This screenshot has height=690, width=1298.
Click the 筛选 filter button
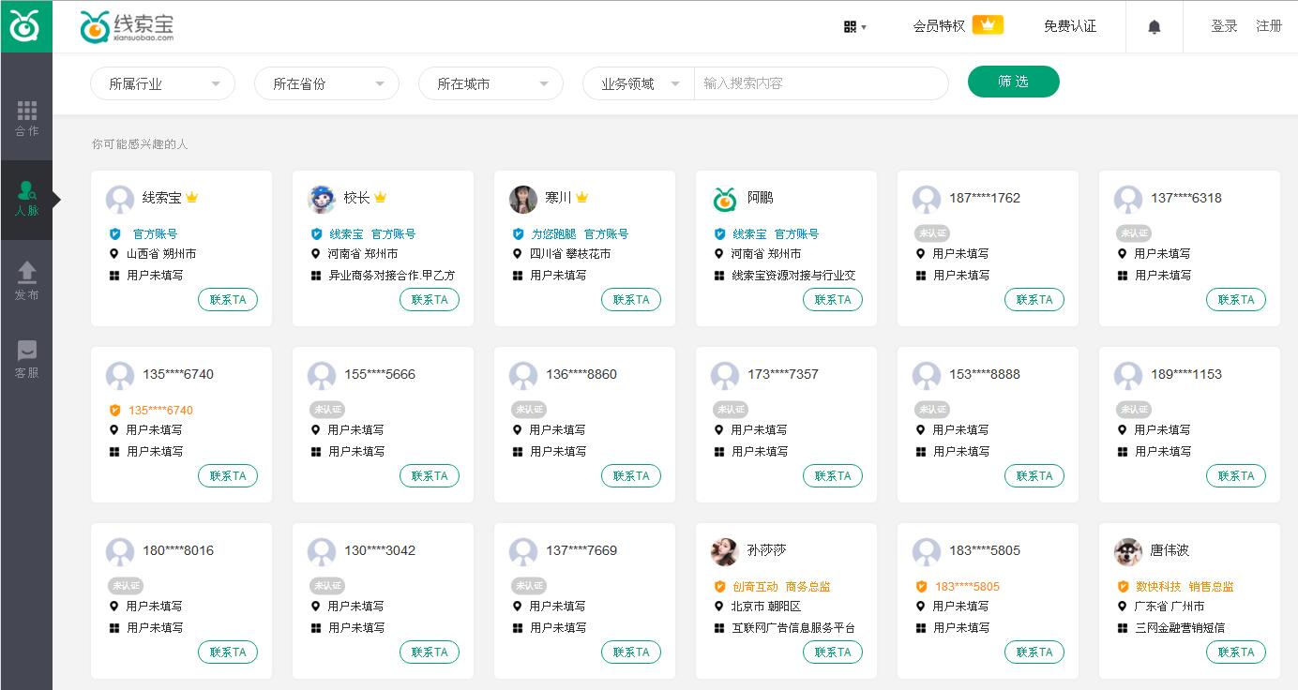coord(1013,82)
